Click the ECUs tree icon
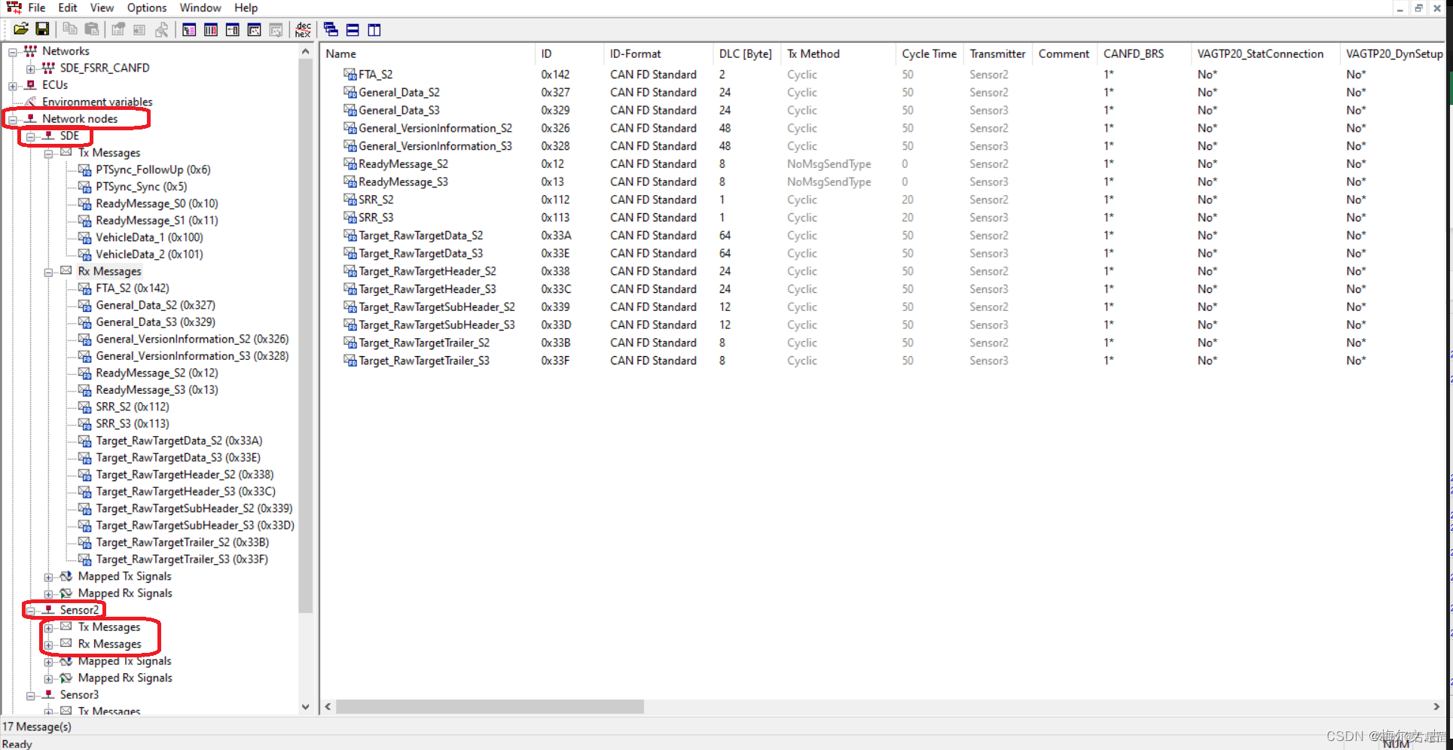This screenshot has width=1453, height=750. click(x=31, y=85)
